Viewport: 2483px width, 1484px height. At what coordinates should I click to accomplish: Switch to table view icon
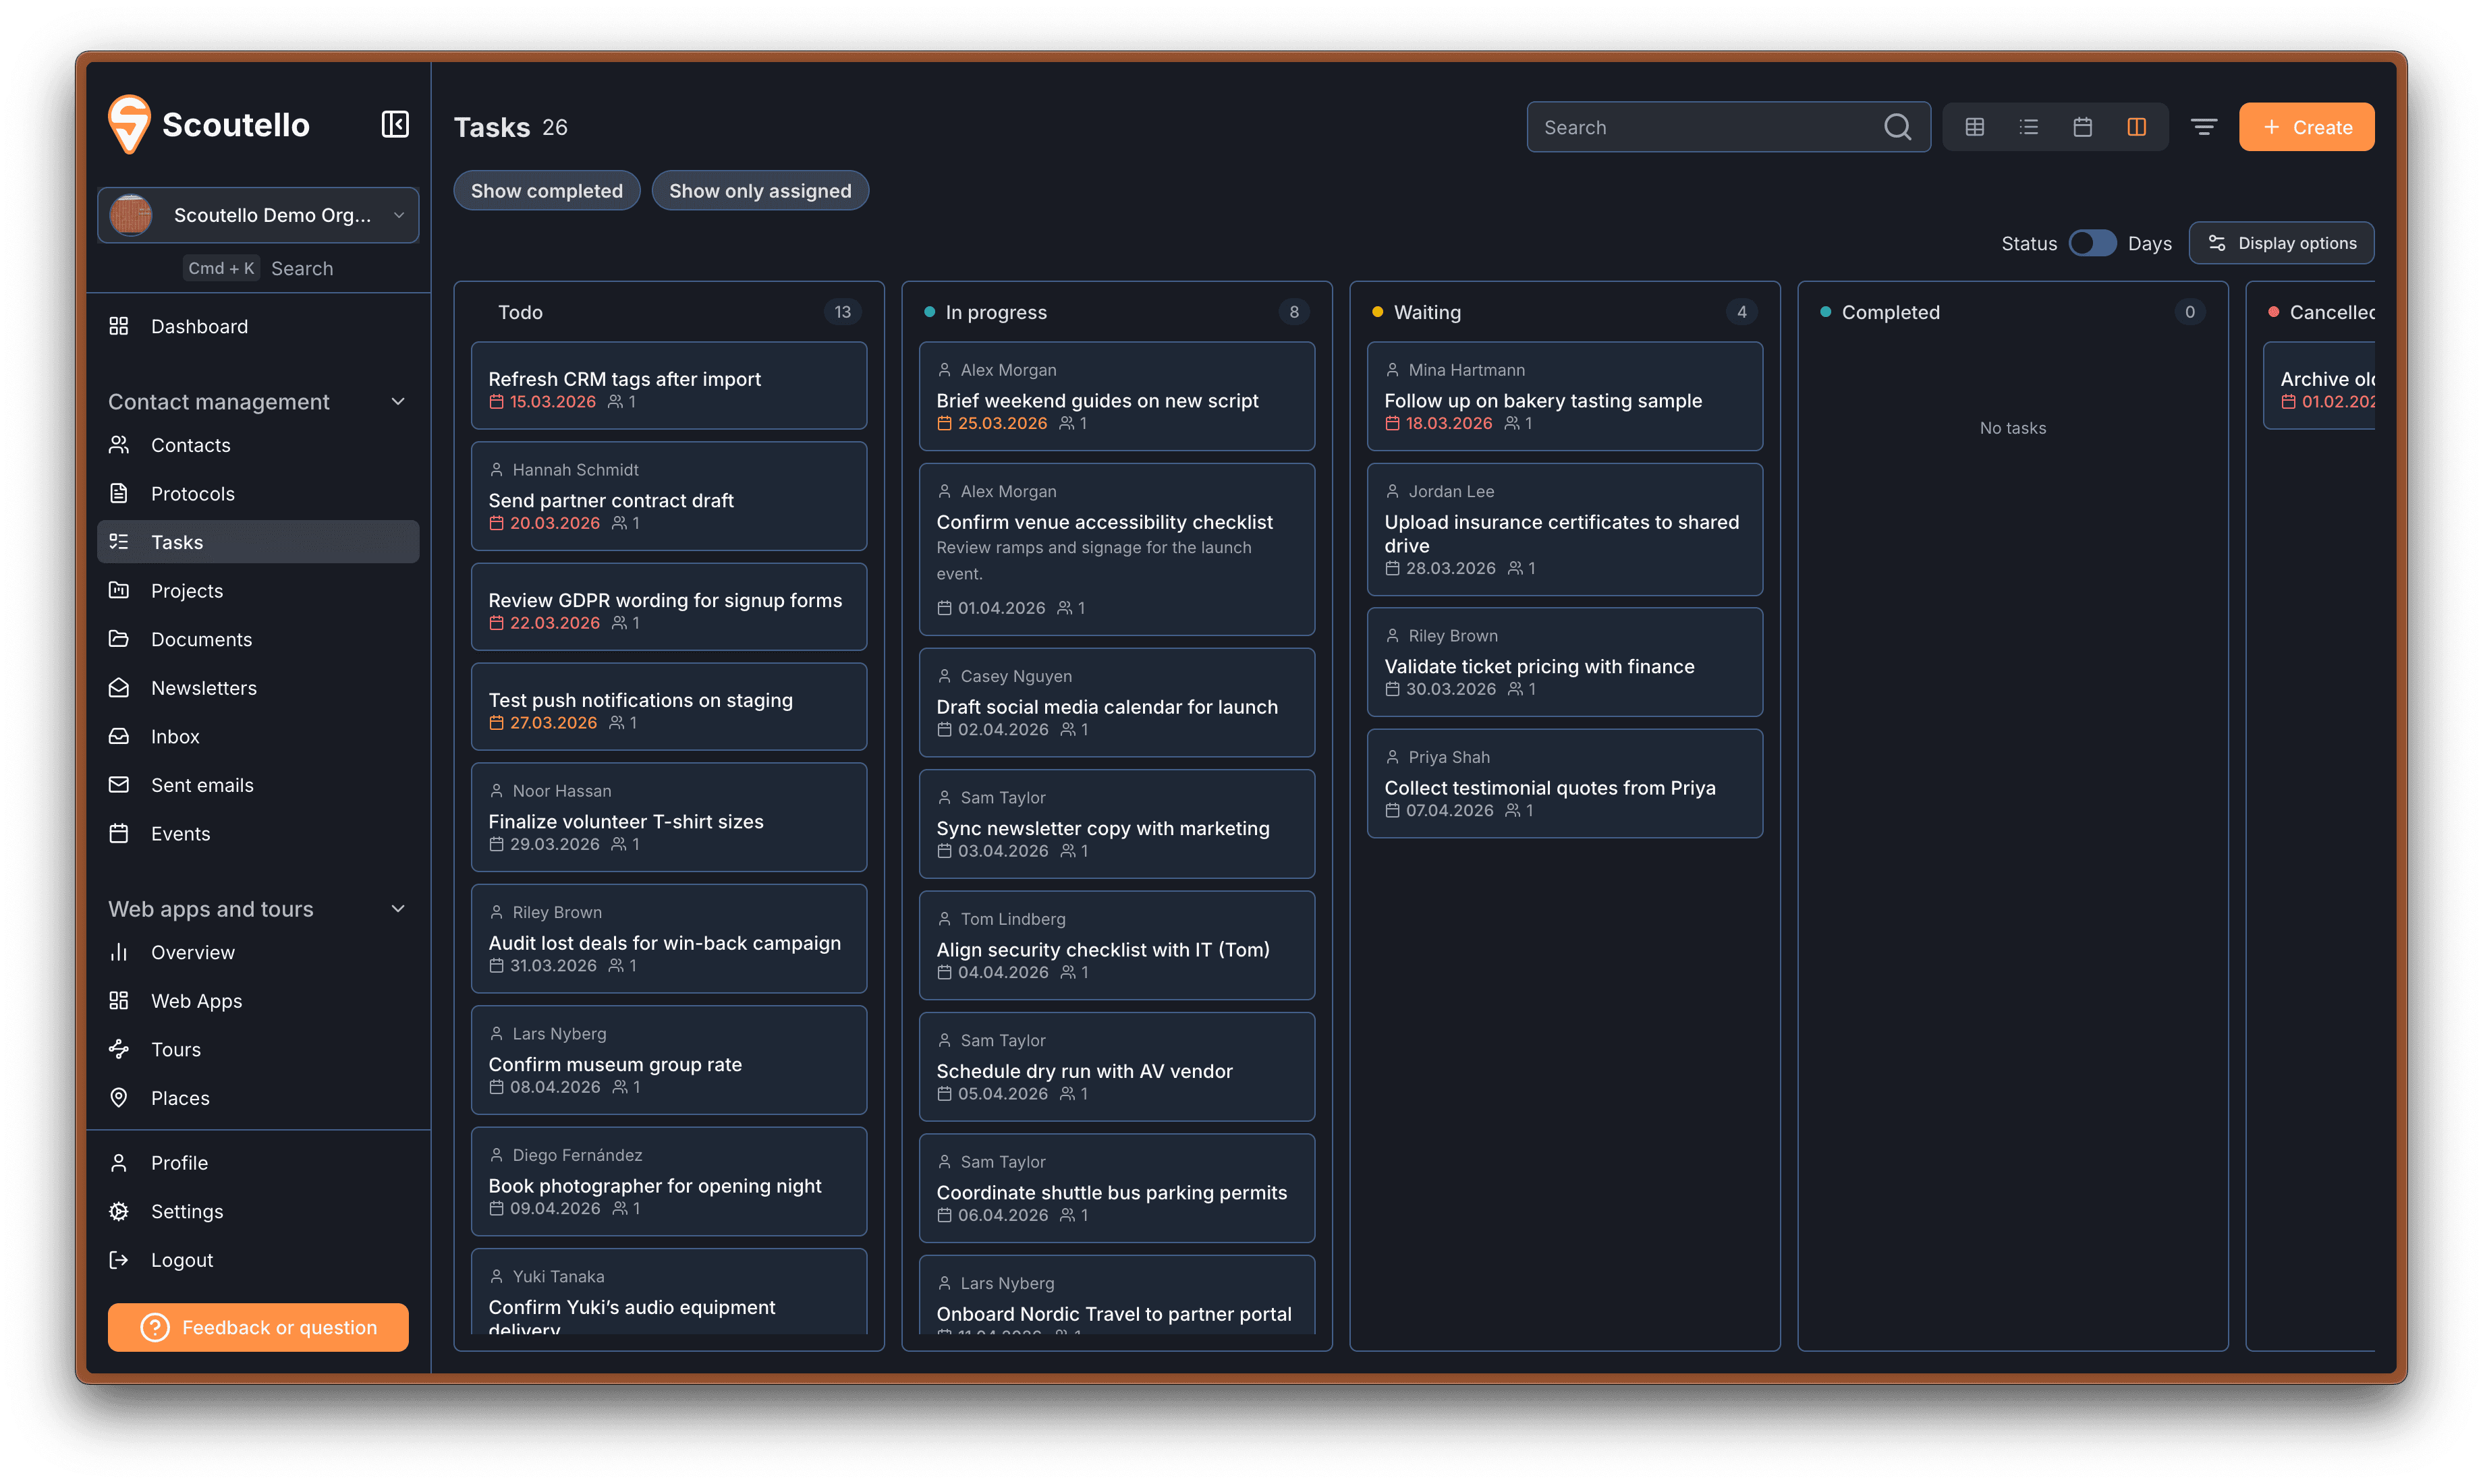tap(1974, 127)
